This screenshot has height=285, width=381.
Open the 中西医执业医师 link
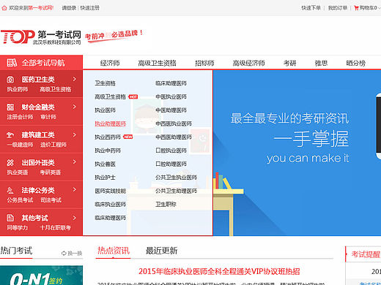(174, 123)
